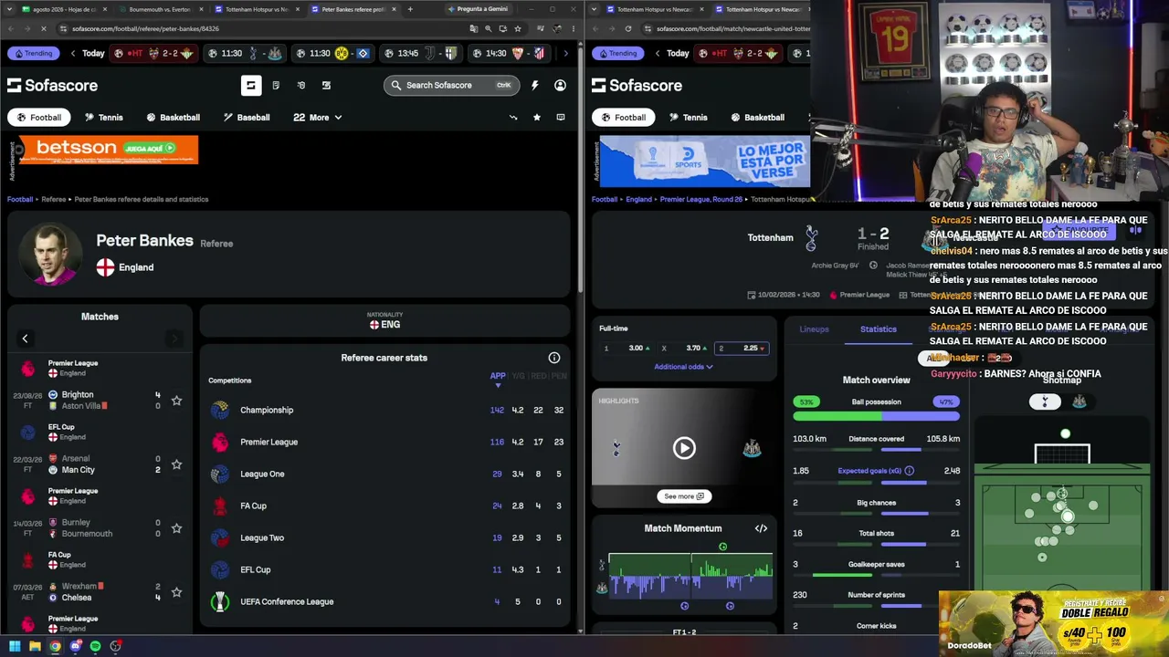Click the League Two competition logo
The width and height of the screenshot is (1169, 657).
coord(220,537)
